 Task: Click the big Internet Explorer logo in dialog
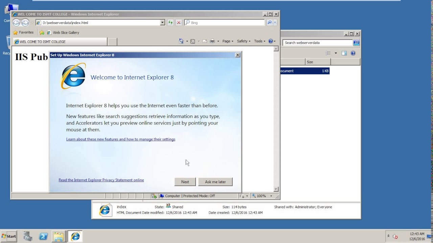73,76
